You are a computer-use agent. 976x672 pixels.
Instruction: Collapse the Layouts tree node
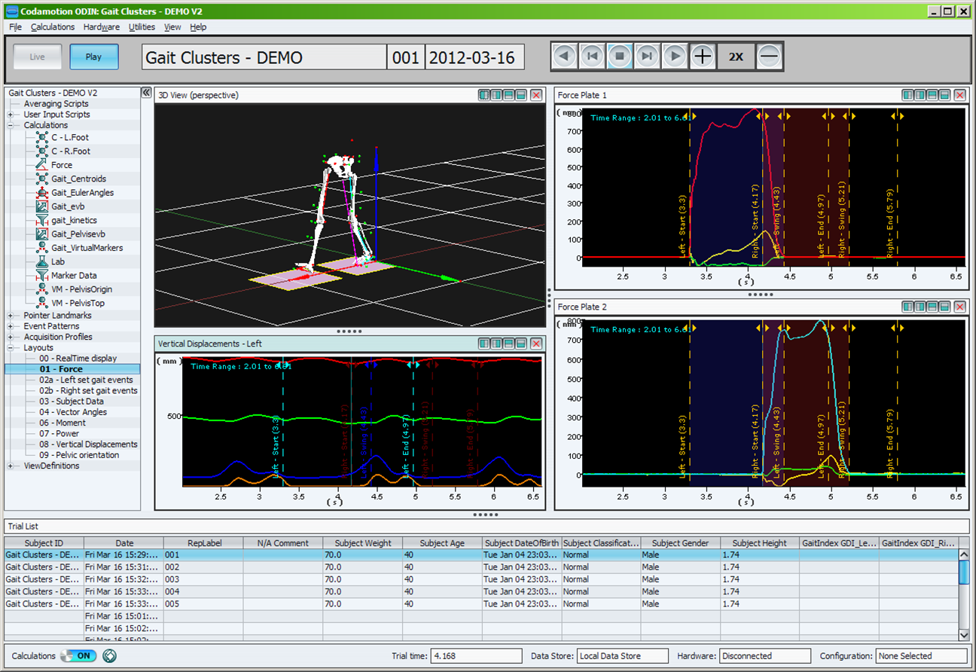click(x=11, y=348)
